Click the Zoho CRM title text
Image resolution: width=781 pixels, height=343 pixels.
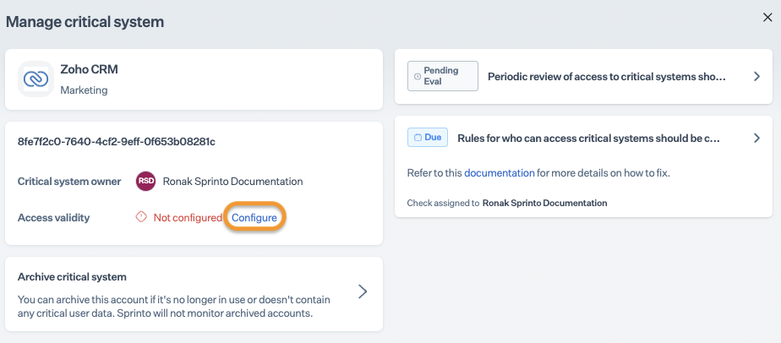click(89, 69)
